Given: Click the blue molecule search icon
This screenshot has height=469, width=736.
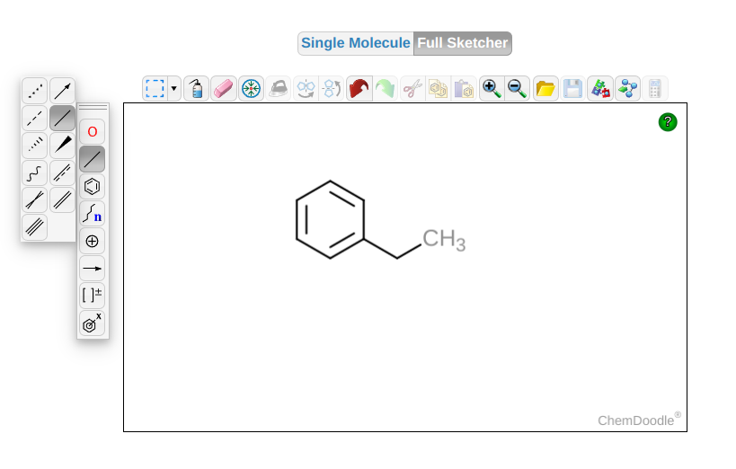Looking at the screenshot, I should (627, 88).
